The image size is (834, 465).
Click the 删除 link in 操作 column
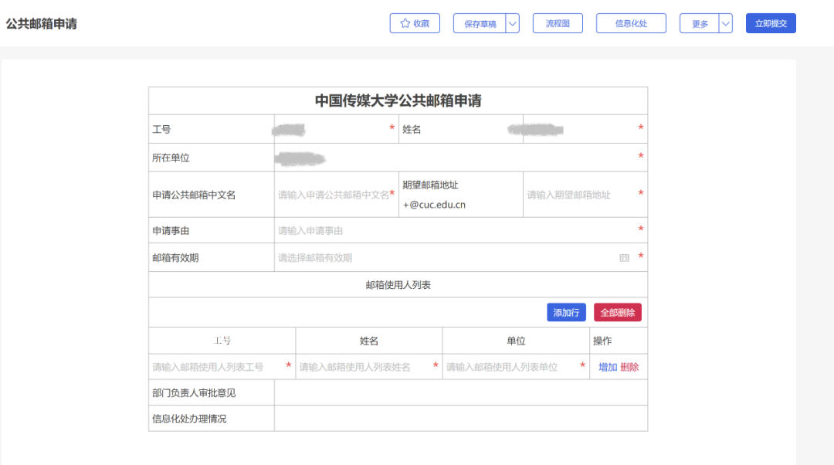629,367
